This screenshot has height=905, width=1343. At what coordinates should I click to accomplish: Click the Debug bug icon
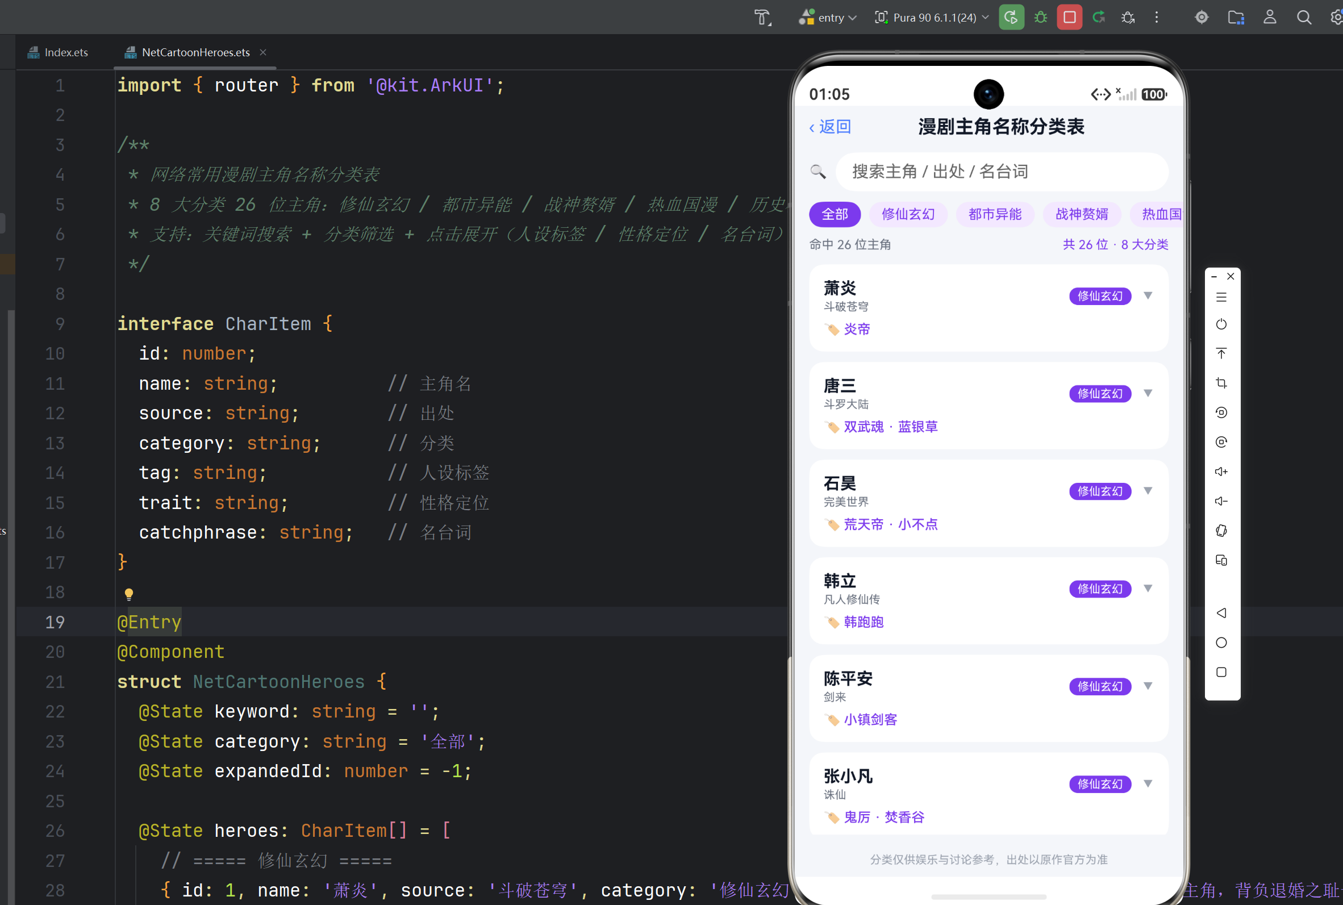(1040, 17)
